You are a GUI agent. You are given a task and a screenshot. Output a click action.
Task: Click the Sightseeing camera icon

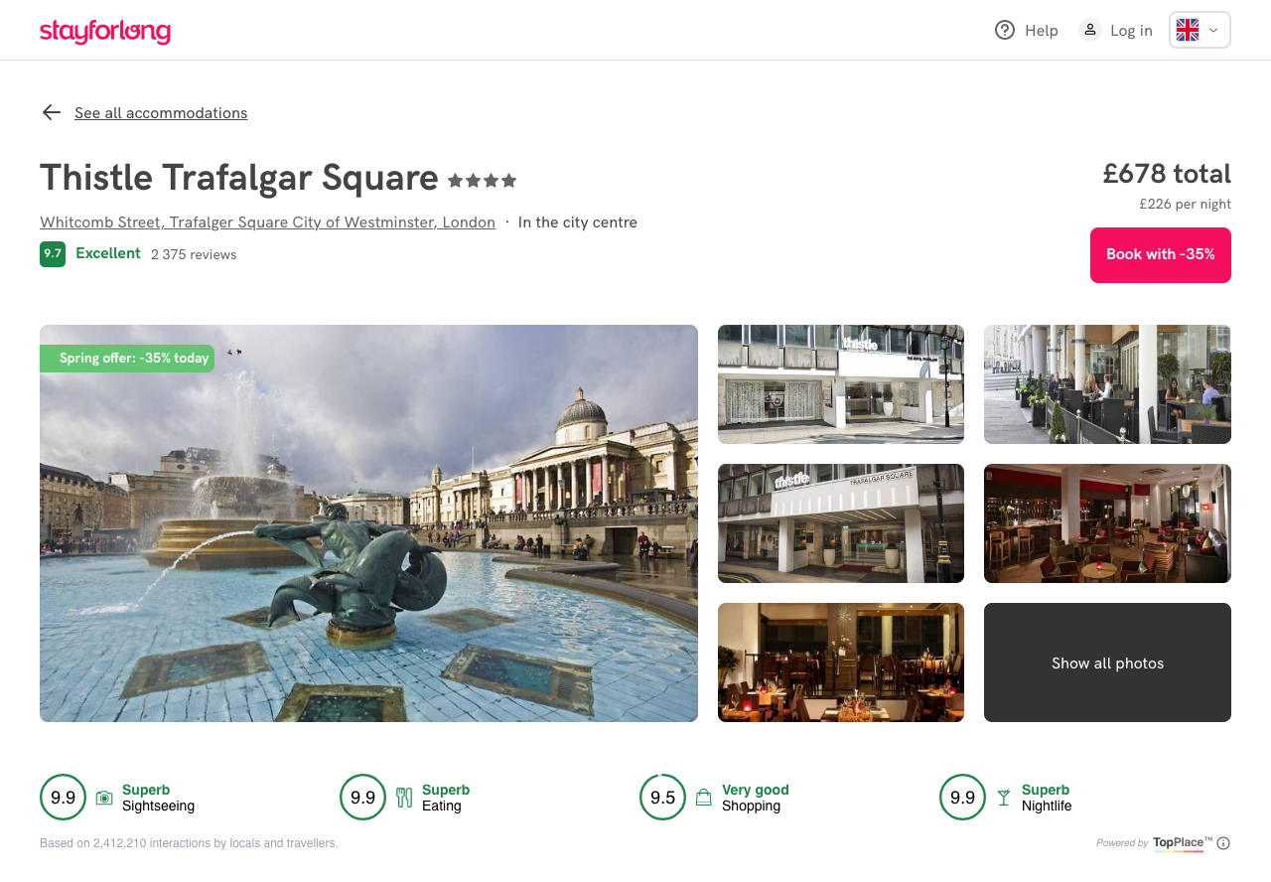(x=104, y=798)
